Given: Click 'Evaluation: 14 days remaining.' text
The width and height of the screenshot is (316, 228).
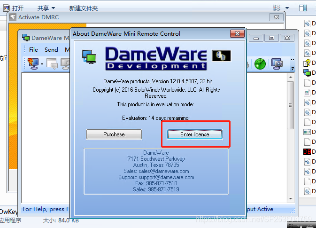Looking at the screenshot, I should click(x=156, y=118).
